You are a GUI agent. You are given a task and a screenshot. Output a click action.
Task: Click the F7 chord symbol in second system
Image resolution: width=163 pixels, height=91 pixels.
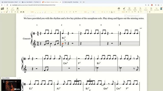(x=79, y=63)
